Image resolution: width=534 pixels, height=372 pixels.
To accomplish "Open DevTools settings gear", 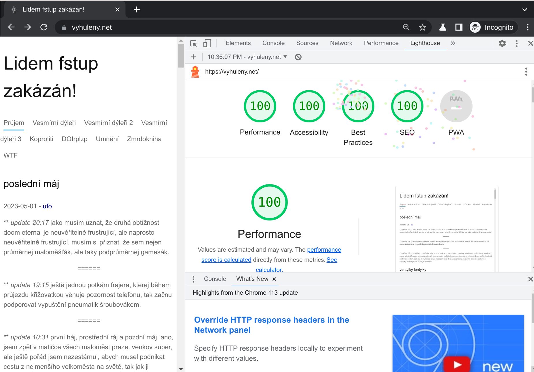I will (502, 43).
